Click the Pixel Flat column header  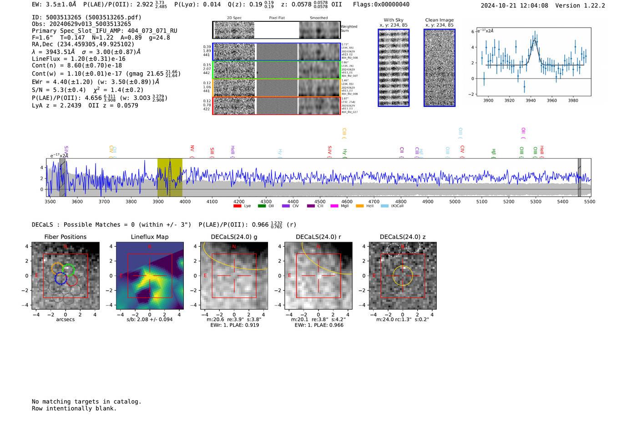click(277, 18)
